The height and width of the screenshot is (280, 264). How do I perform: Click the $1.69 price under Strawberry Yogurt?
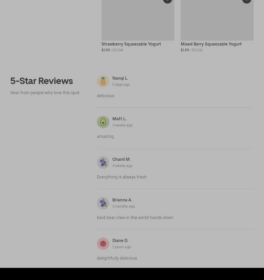click(x=105, y=50)
